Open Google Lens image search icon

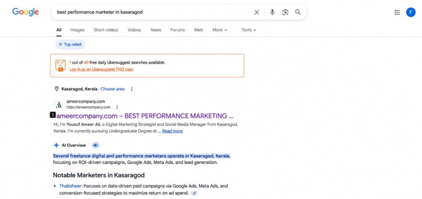285,12
